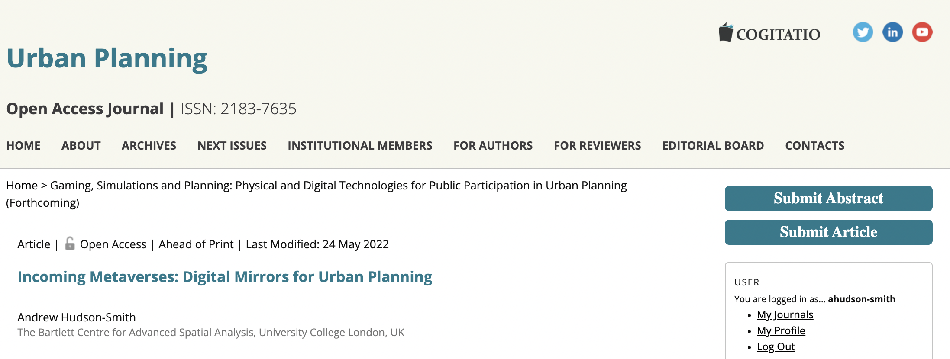Open the YouTube social icon
The width and height of the screenshot is (950, 359).
pyautogui.click(x=922, y=32)
